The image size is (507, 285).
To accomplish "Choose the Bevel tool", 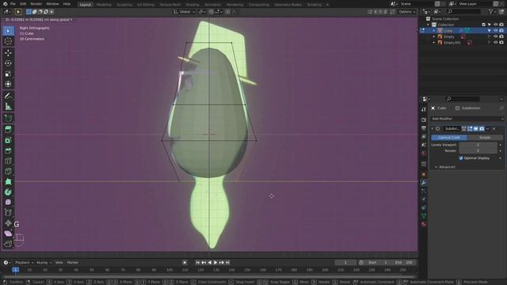I will point(8,150).
